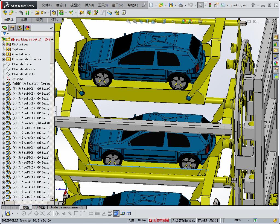This screenshot has width=280, height=224.
Task: Open the ConfigurationManager tab icon
Action: coord(20,28)
